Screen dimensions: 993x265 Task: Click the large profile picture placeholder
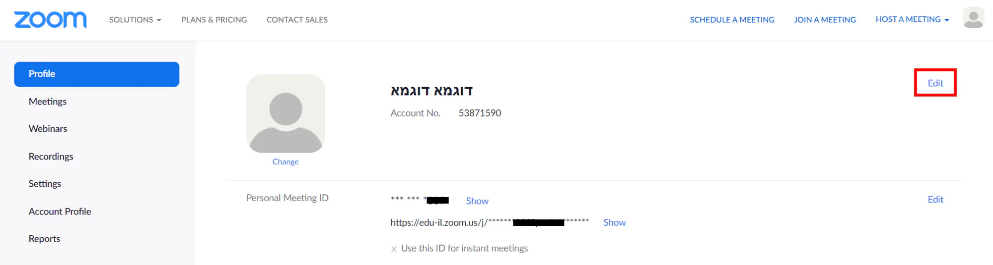285,114
